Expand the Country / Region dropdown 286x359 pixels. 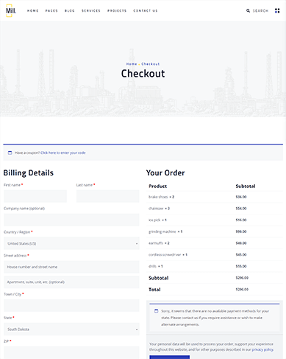[71, 243]
